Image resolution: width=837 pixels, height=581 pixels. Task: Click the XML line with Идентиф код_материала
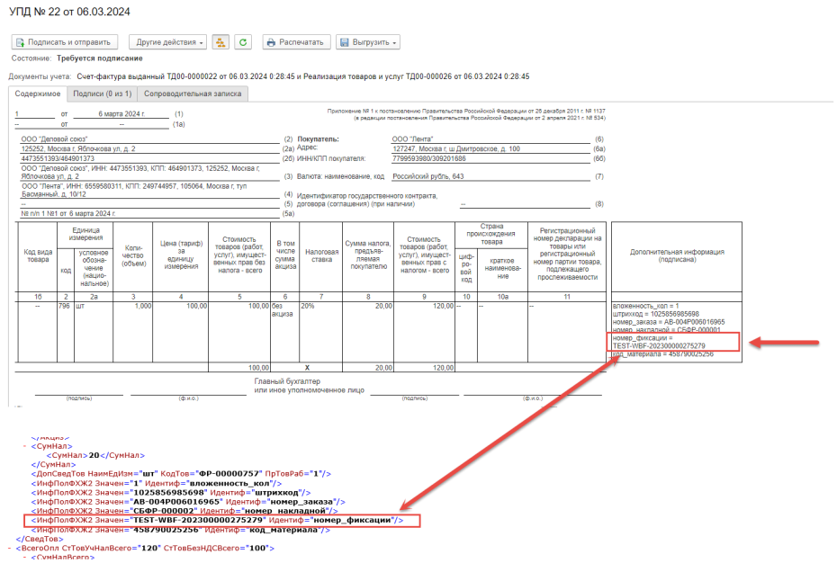coord(181,530)
